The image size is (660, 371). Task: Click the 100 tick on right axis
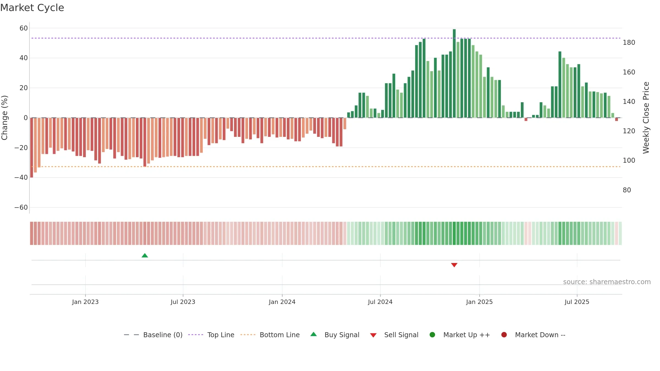tap(629, 160)
